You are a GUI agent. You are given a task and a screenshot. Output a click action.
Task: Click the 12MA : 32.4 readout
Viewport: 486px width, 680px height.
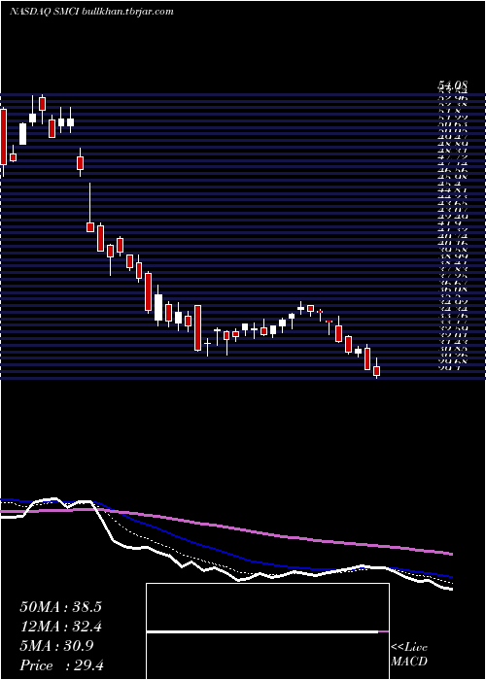point(60,627)
